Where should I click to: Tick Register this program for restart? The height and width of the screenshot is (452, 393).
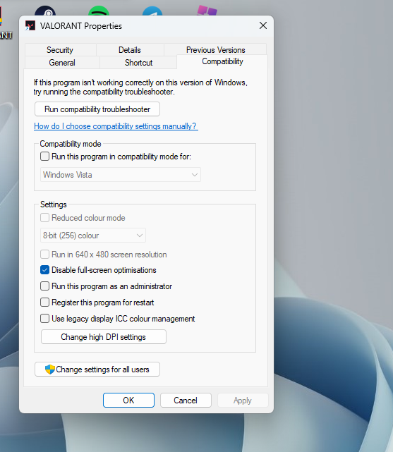[44, 303]
